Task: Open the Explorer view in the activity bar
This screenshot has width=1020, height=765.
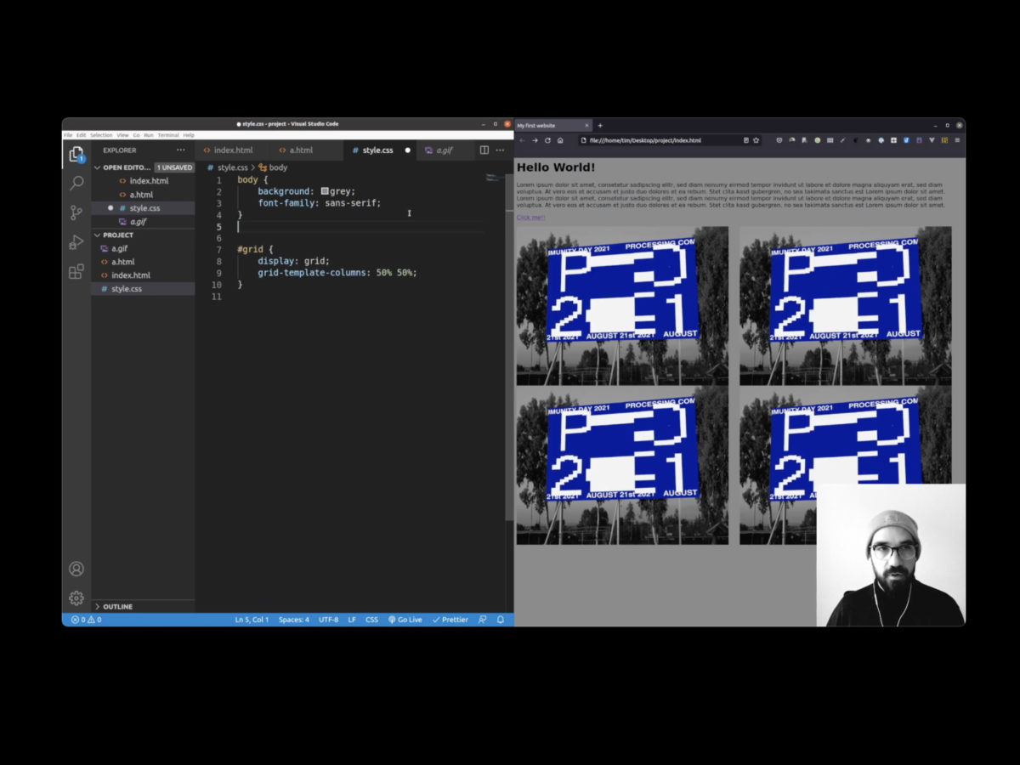Action: pyautogui.click(x=76, y=154)
